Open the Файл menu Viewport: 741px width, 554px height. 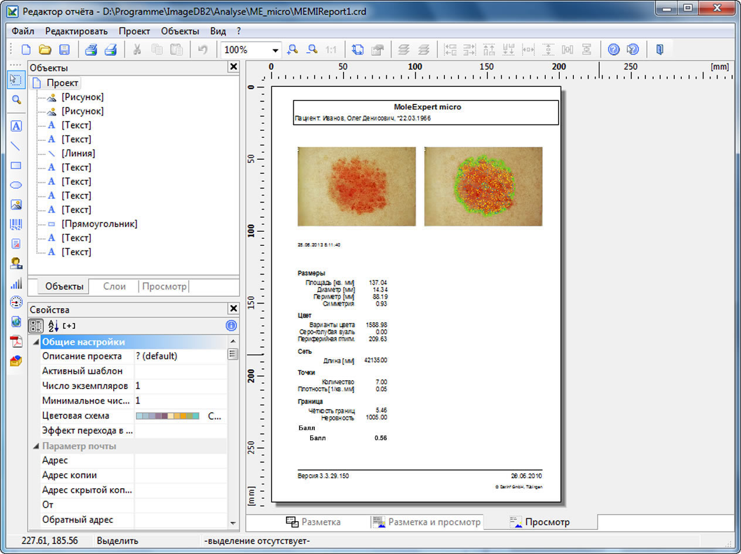click(x=23, y=31)
